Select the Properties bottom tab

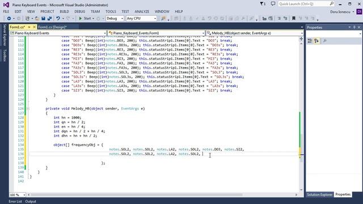(343, 194)
